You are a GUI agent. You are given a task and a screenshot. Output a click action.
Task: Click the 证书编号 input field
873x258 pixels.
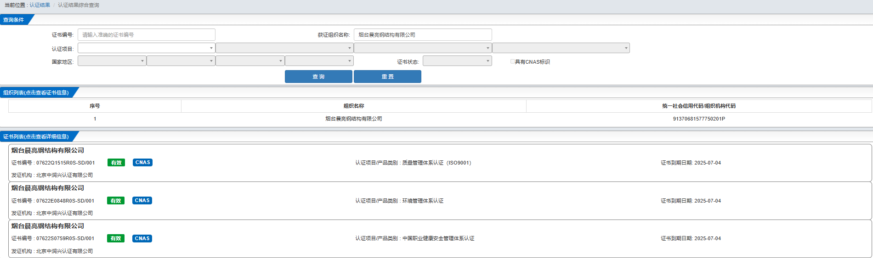pos(147,35)
